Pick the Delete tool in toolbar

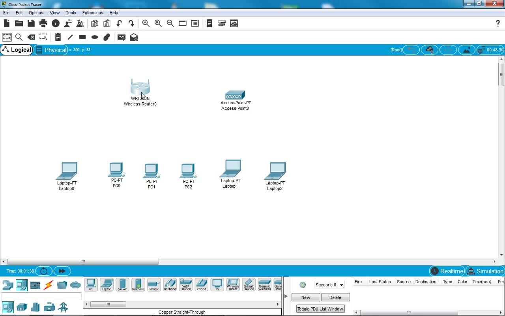31,37
